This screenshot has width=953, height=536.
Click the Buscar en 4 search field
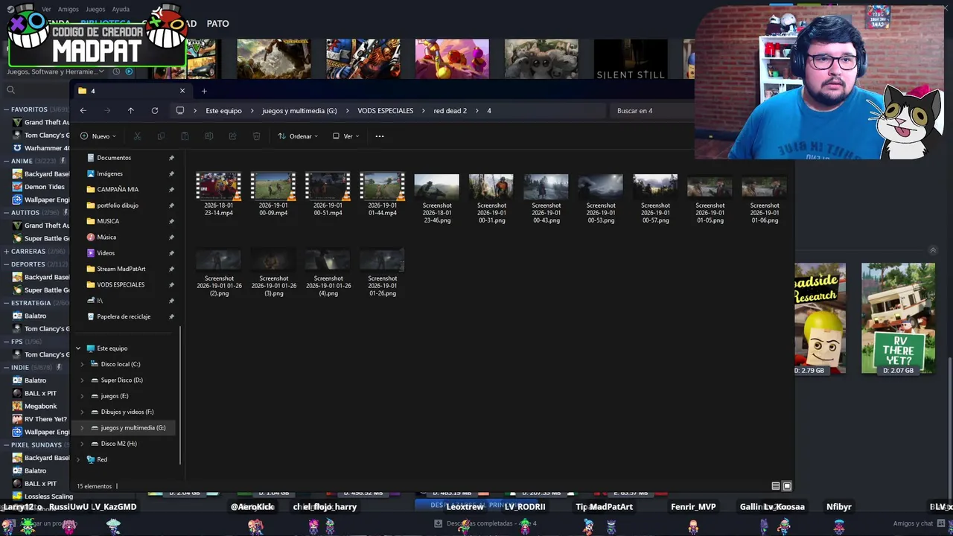(x=651, y=110)
